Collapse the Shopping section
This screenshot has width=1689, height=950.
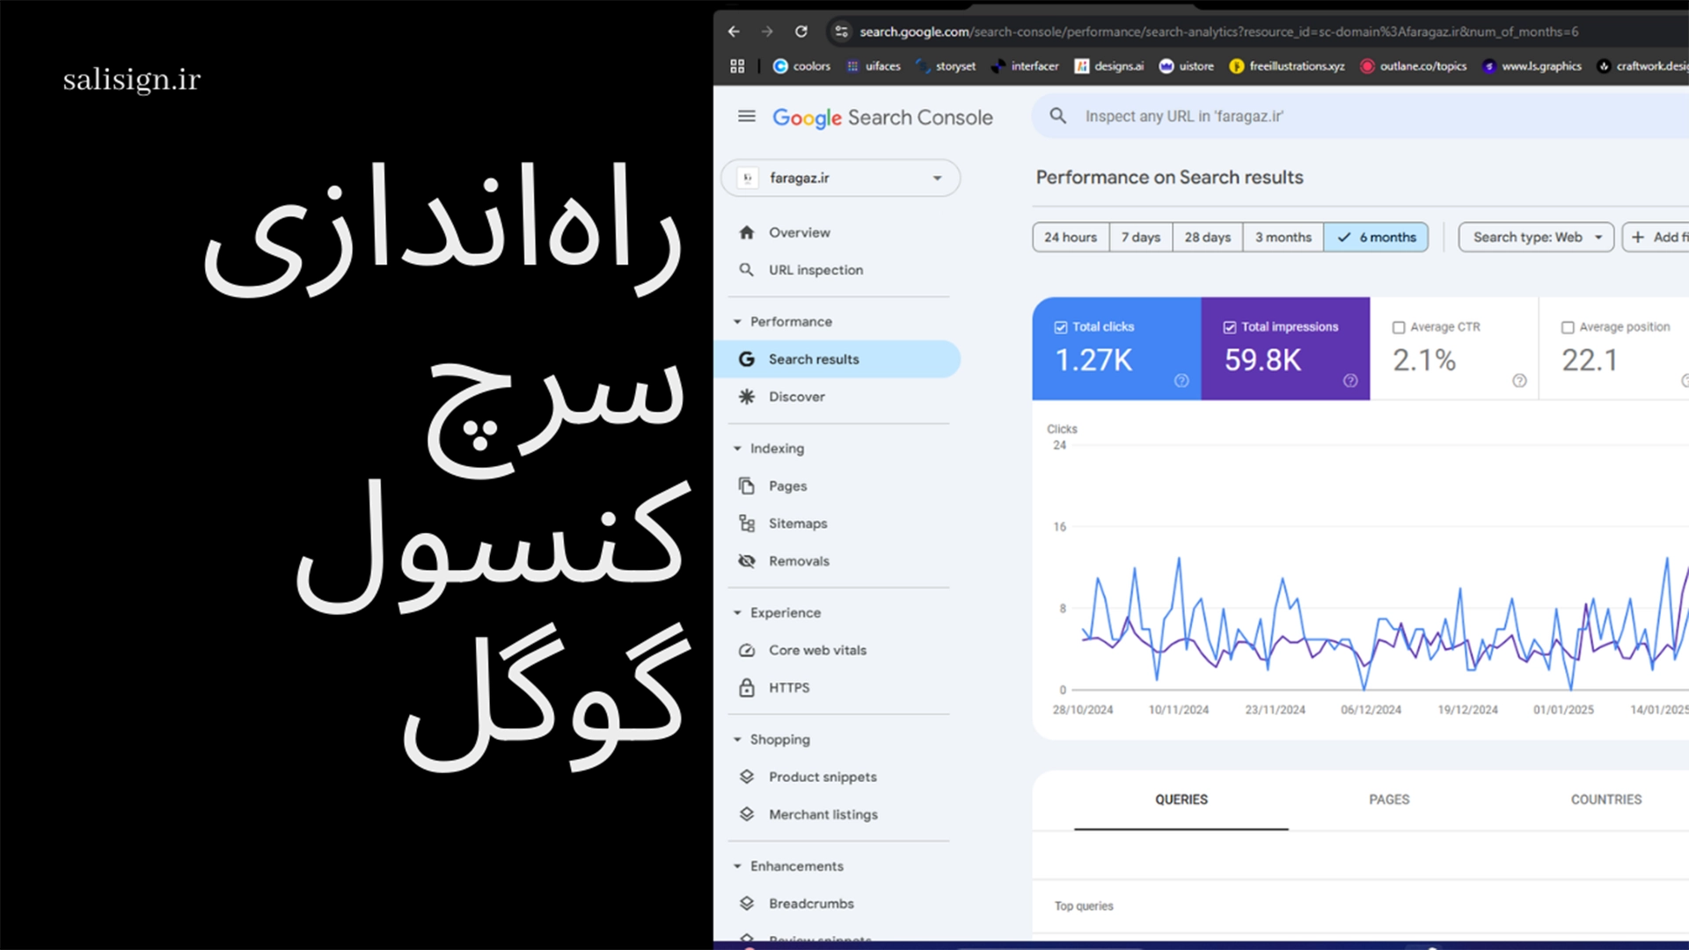pyautogui.click(x=737, y=740)
